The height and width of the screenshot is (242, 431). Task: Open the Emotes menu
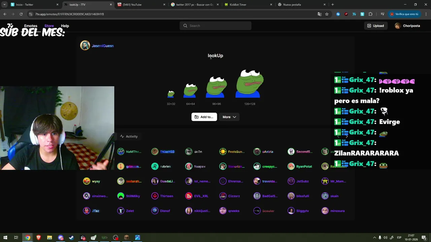point(31,26)
